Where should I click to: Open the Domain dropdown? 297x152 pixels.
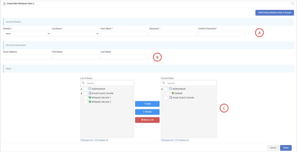click(27, 34)
